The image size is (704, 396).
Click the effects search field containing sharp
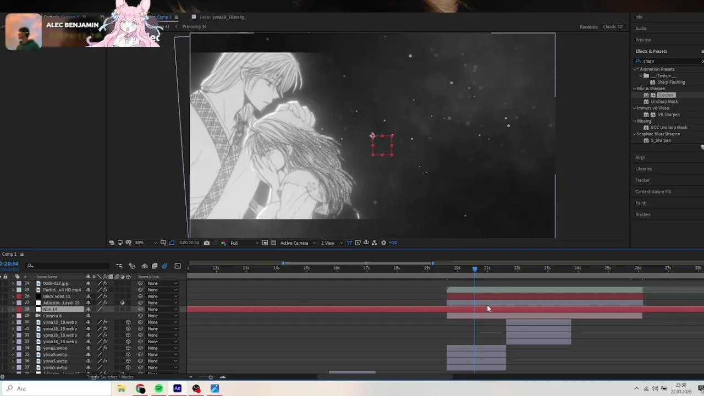click(x=668, y=61)
